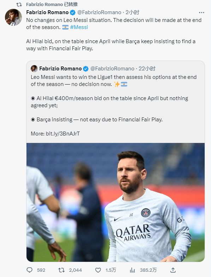Viewport: 211px width, 277px height.
Task: Open quoted tweet text about Ligue1
Action: [113, 81]
